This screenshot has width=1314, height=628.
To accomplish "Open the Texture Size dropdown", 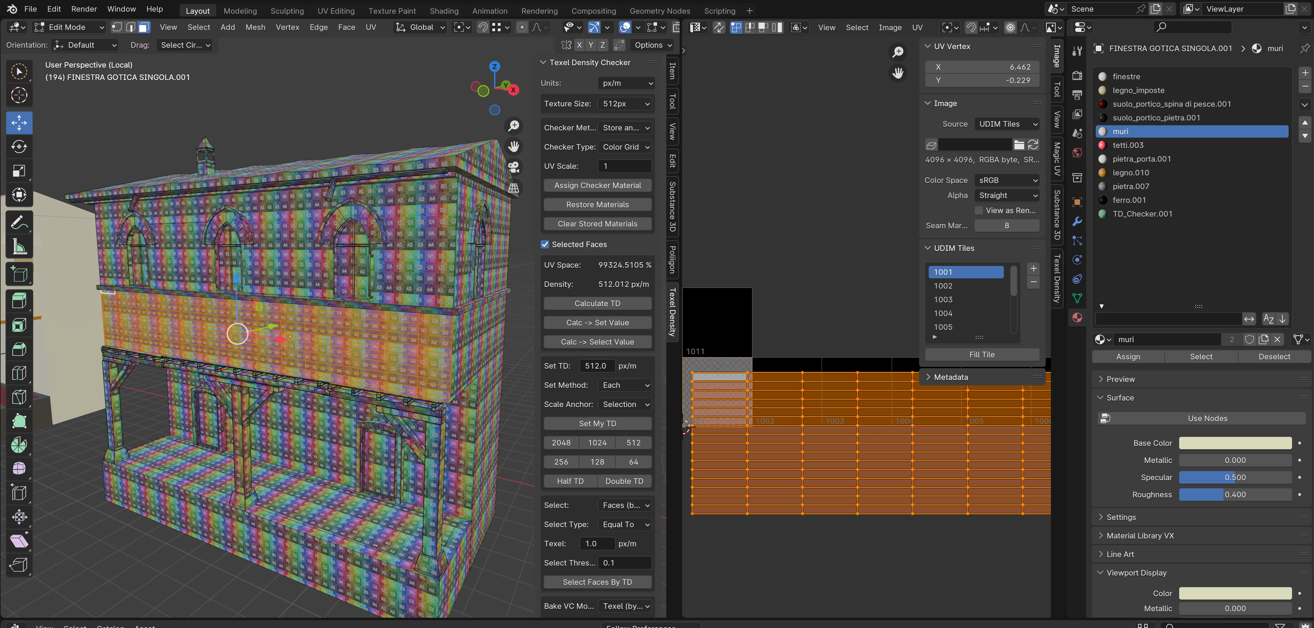I will click(x=625, y=104).
